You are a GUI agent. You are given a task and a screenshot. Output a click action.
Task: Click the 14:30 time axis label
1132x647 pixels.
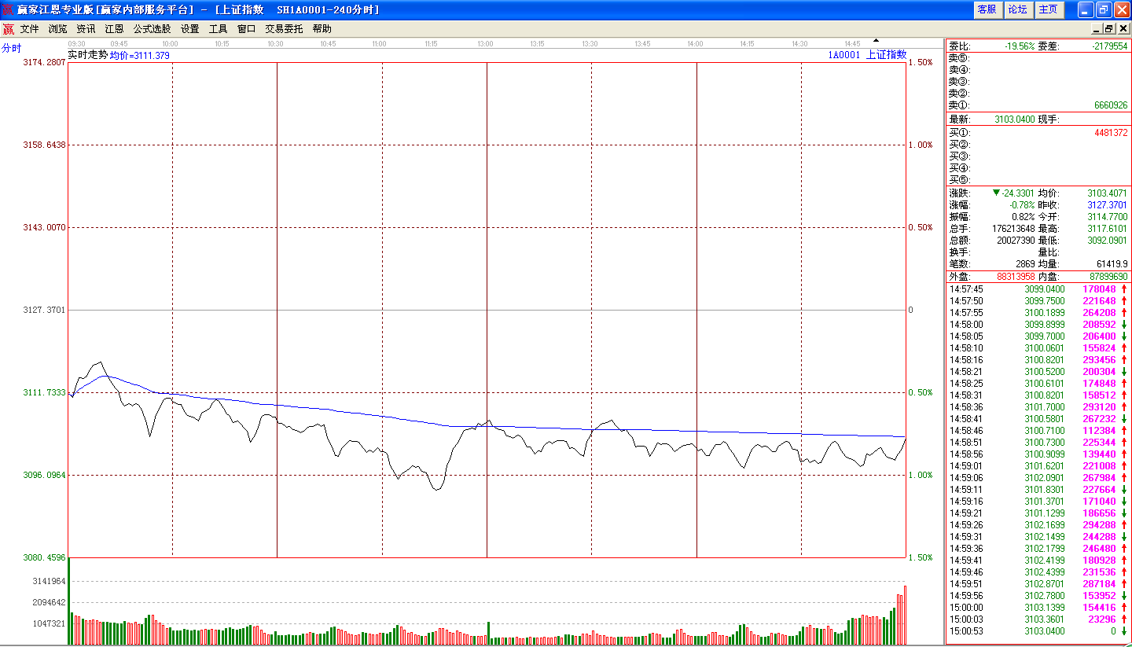(799, 44)
